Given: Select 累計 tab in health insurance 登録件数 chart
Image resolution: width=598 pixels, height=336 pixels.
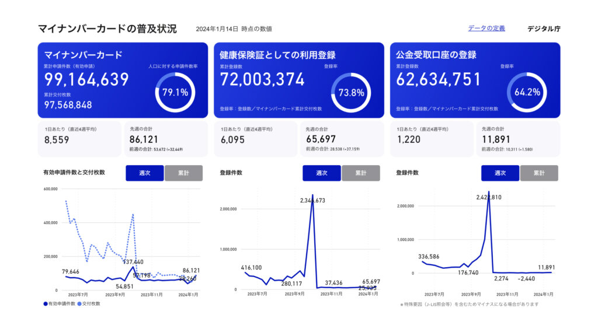Looking at the screenshot, I should click(x=361, y=173).
